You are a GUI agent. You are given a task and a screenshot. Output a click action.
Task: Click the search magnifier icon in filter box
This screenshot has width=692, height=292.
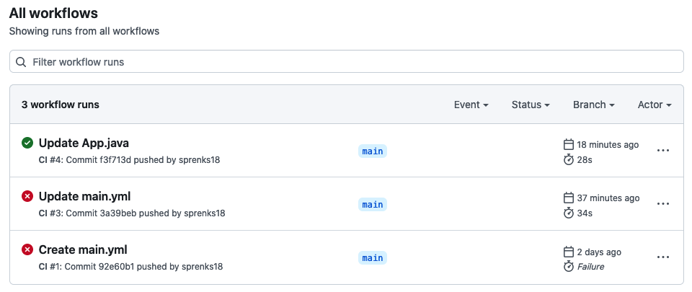(21, 62)
